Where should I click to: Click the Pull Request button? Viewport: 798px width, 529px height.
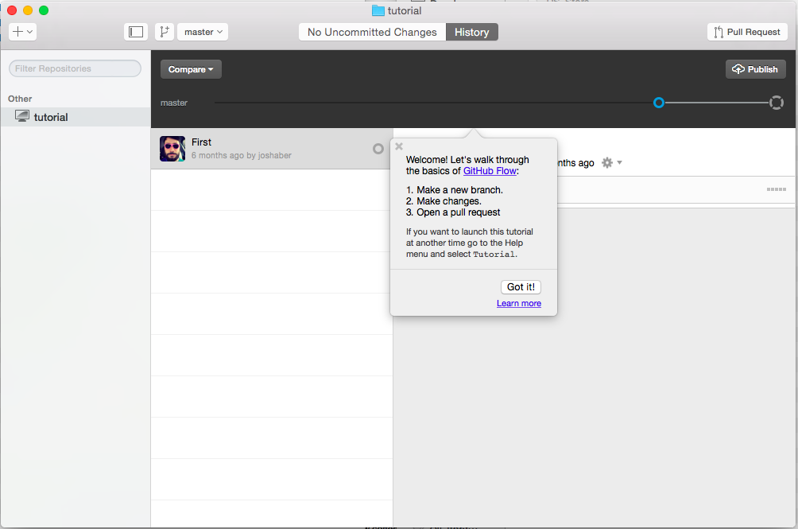pyautogui.click(x=747, y=32)
